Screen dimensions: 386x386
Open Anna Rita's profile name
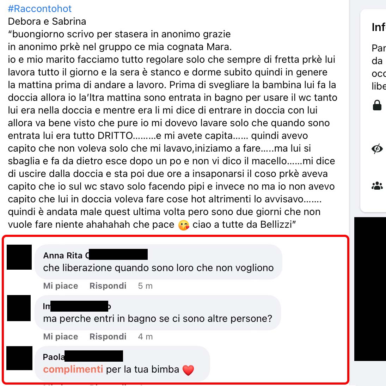coord(95,255)
